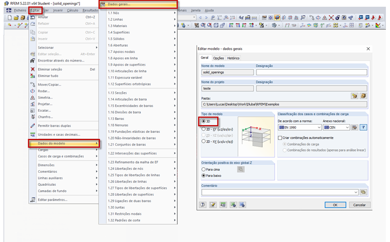Viewport: 390px width, 242px height.
Task: Click the Nome do modelo field solid_openings
Action: click(227, 72)
